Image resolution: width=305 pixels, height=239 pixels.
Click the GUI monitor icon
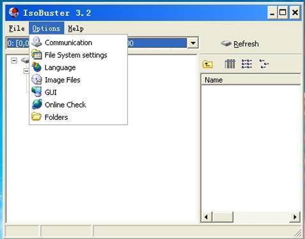pos(36,92)
